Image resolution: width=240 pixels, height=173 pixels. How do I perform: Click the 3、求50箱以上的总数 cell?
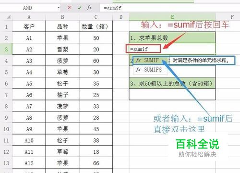click(x=172, y=83)
